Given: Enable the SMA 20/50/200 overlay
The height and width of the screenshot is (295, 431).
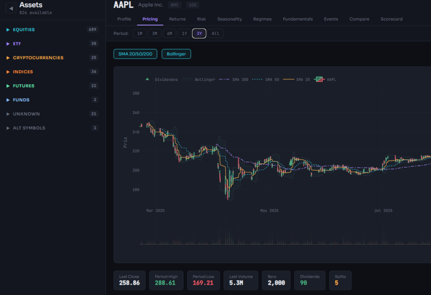Looking at the screenshot, I should click(x=135, y=54).
